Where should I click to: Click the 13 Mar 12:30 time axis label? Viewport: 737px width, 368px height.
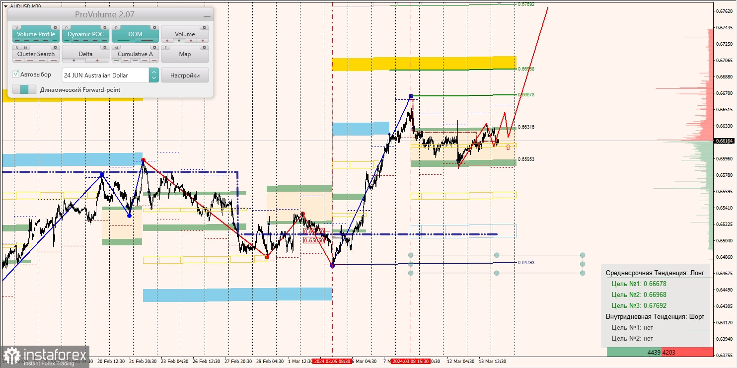492,362
